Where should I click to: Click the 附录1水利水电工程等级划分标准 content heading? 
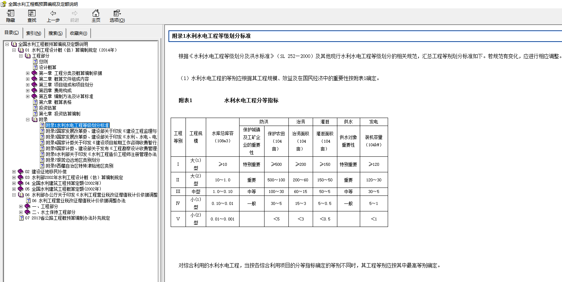click(x=211, y=36)
